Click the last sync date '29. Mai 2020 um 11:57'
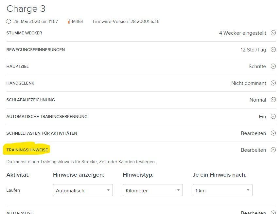The width and height of the screenshot is (280, 214). click(36, 22)
